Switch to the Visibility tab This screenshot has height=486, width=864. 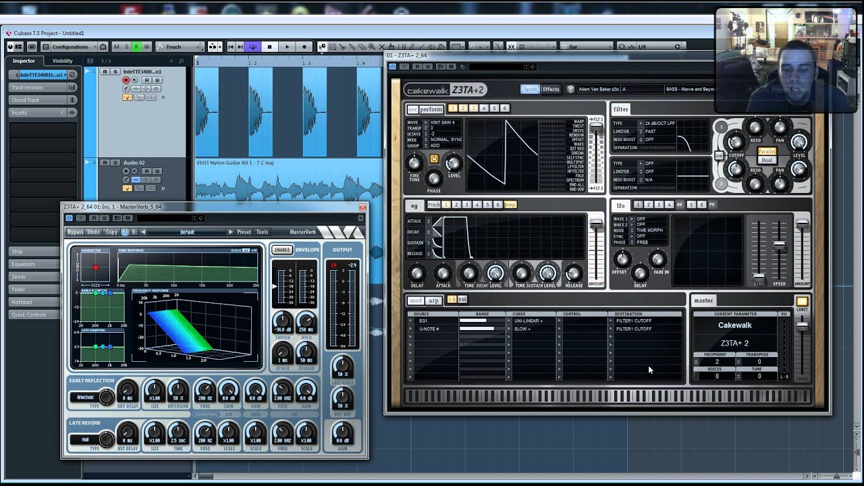(x=62, y=61)
